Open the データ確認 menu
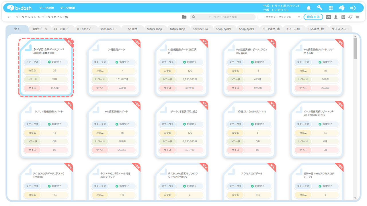367x206 pixels. click(x=68, y=8)
